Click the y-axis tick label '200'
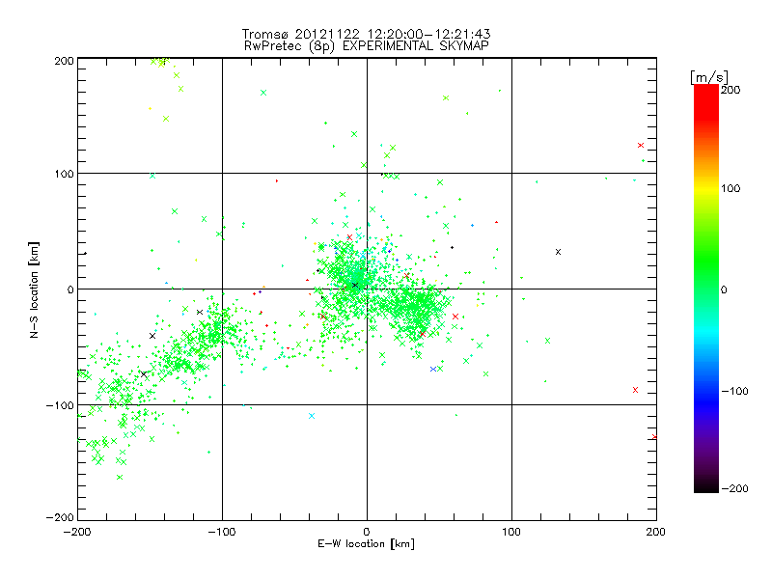This screenshot has height=579, width=772. point(64,61)
